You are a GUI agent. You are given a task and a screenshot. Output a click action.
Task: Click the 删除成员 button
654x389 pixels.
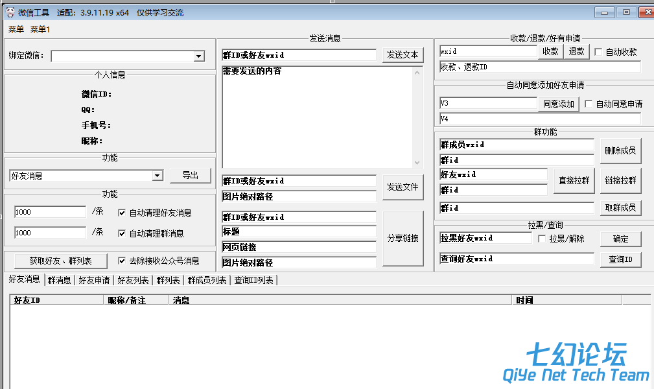point(620,150)
